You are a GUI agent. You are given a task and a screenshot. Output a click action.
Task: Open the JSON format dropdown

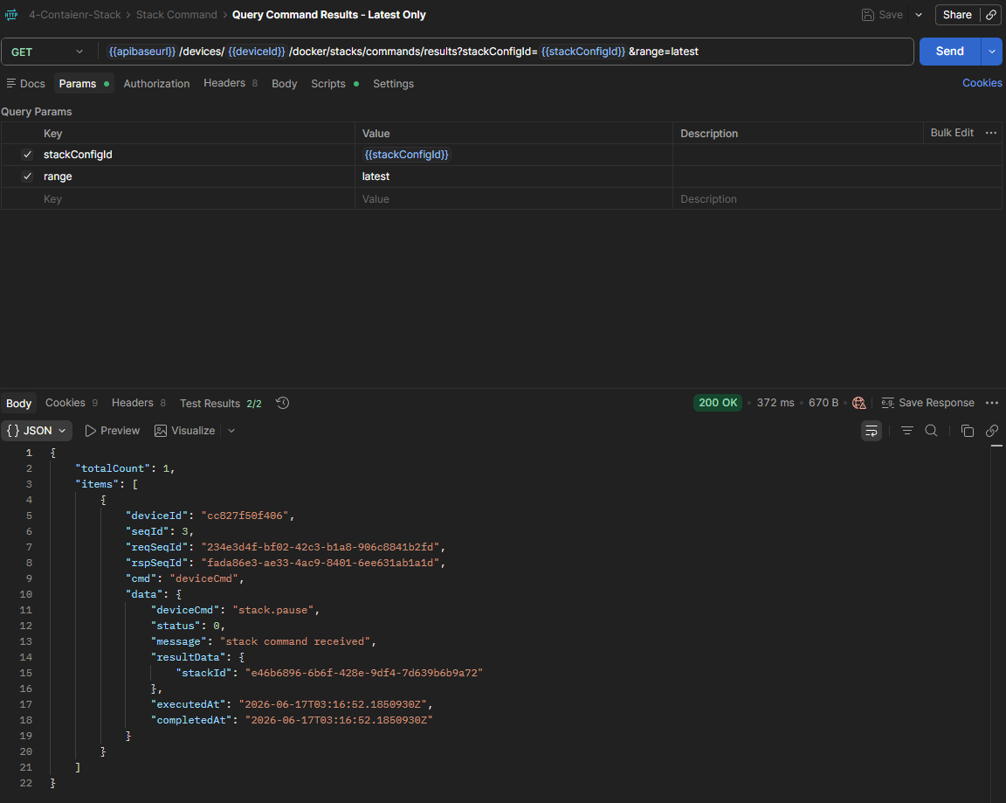37,431
